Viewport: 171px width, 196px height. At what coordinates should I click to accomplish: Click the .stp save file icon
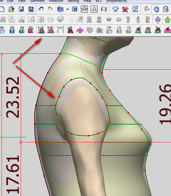[12, 30]
